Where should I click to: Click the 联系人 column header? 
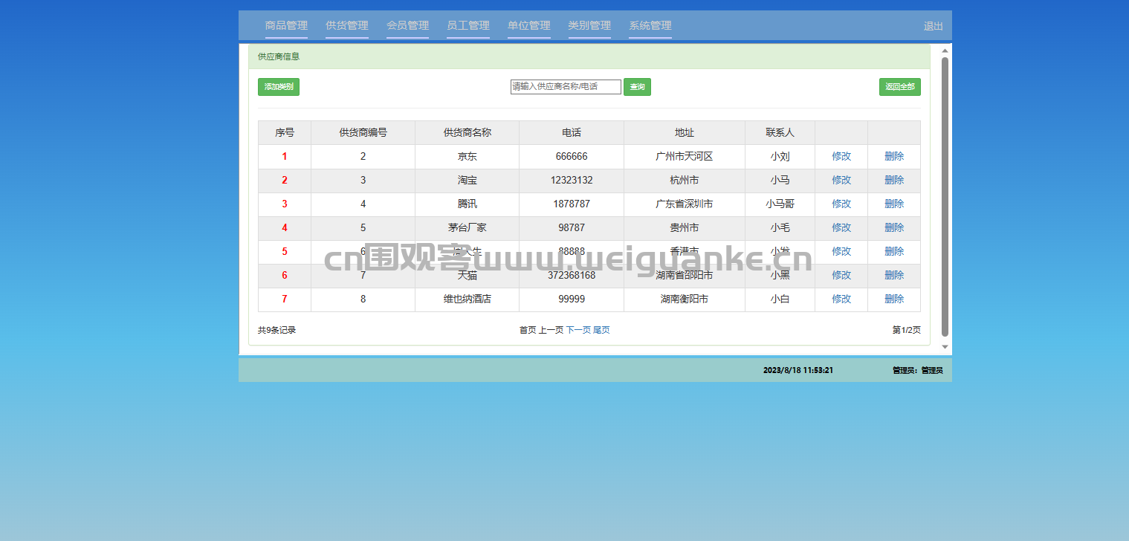[x=780, y=132]
